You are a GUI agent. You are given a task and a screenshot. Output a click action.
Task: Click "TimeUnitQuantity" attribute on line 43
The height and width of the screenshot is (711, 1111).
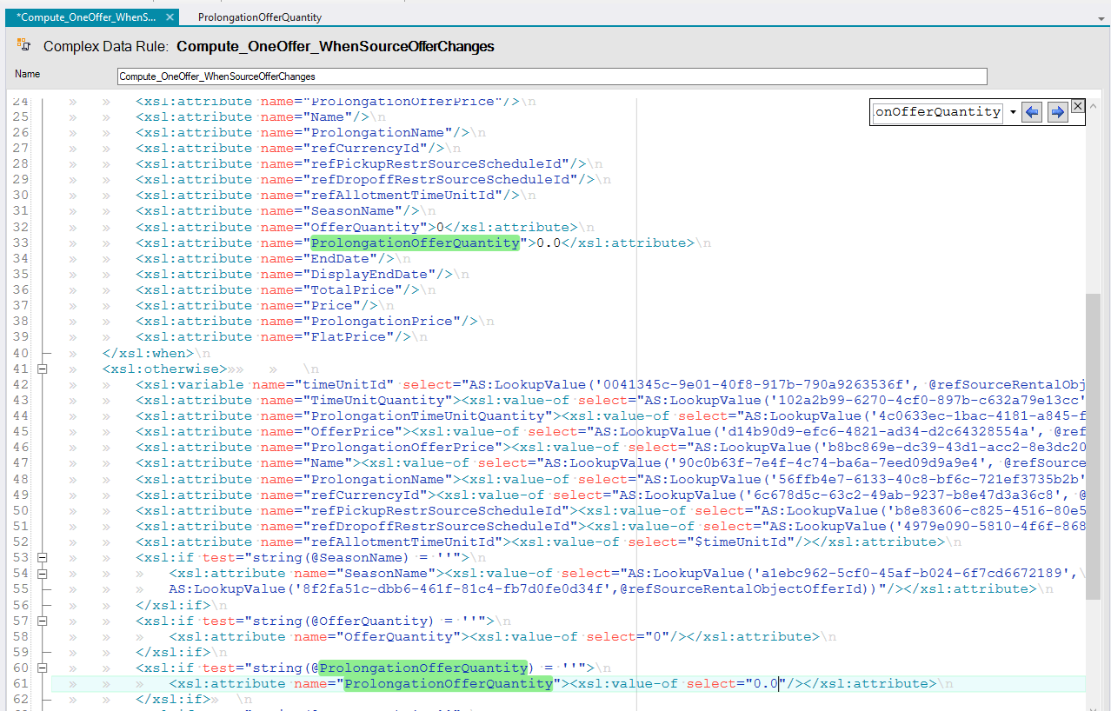point(377,400)
